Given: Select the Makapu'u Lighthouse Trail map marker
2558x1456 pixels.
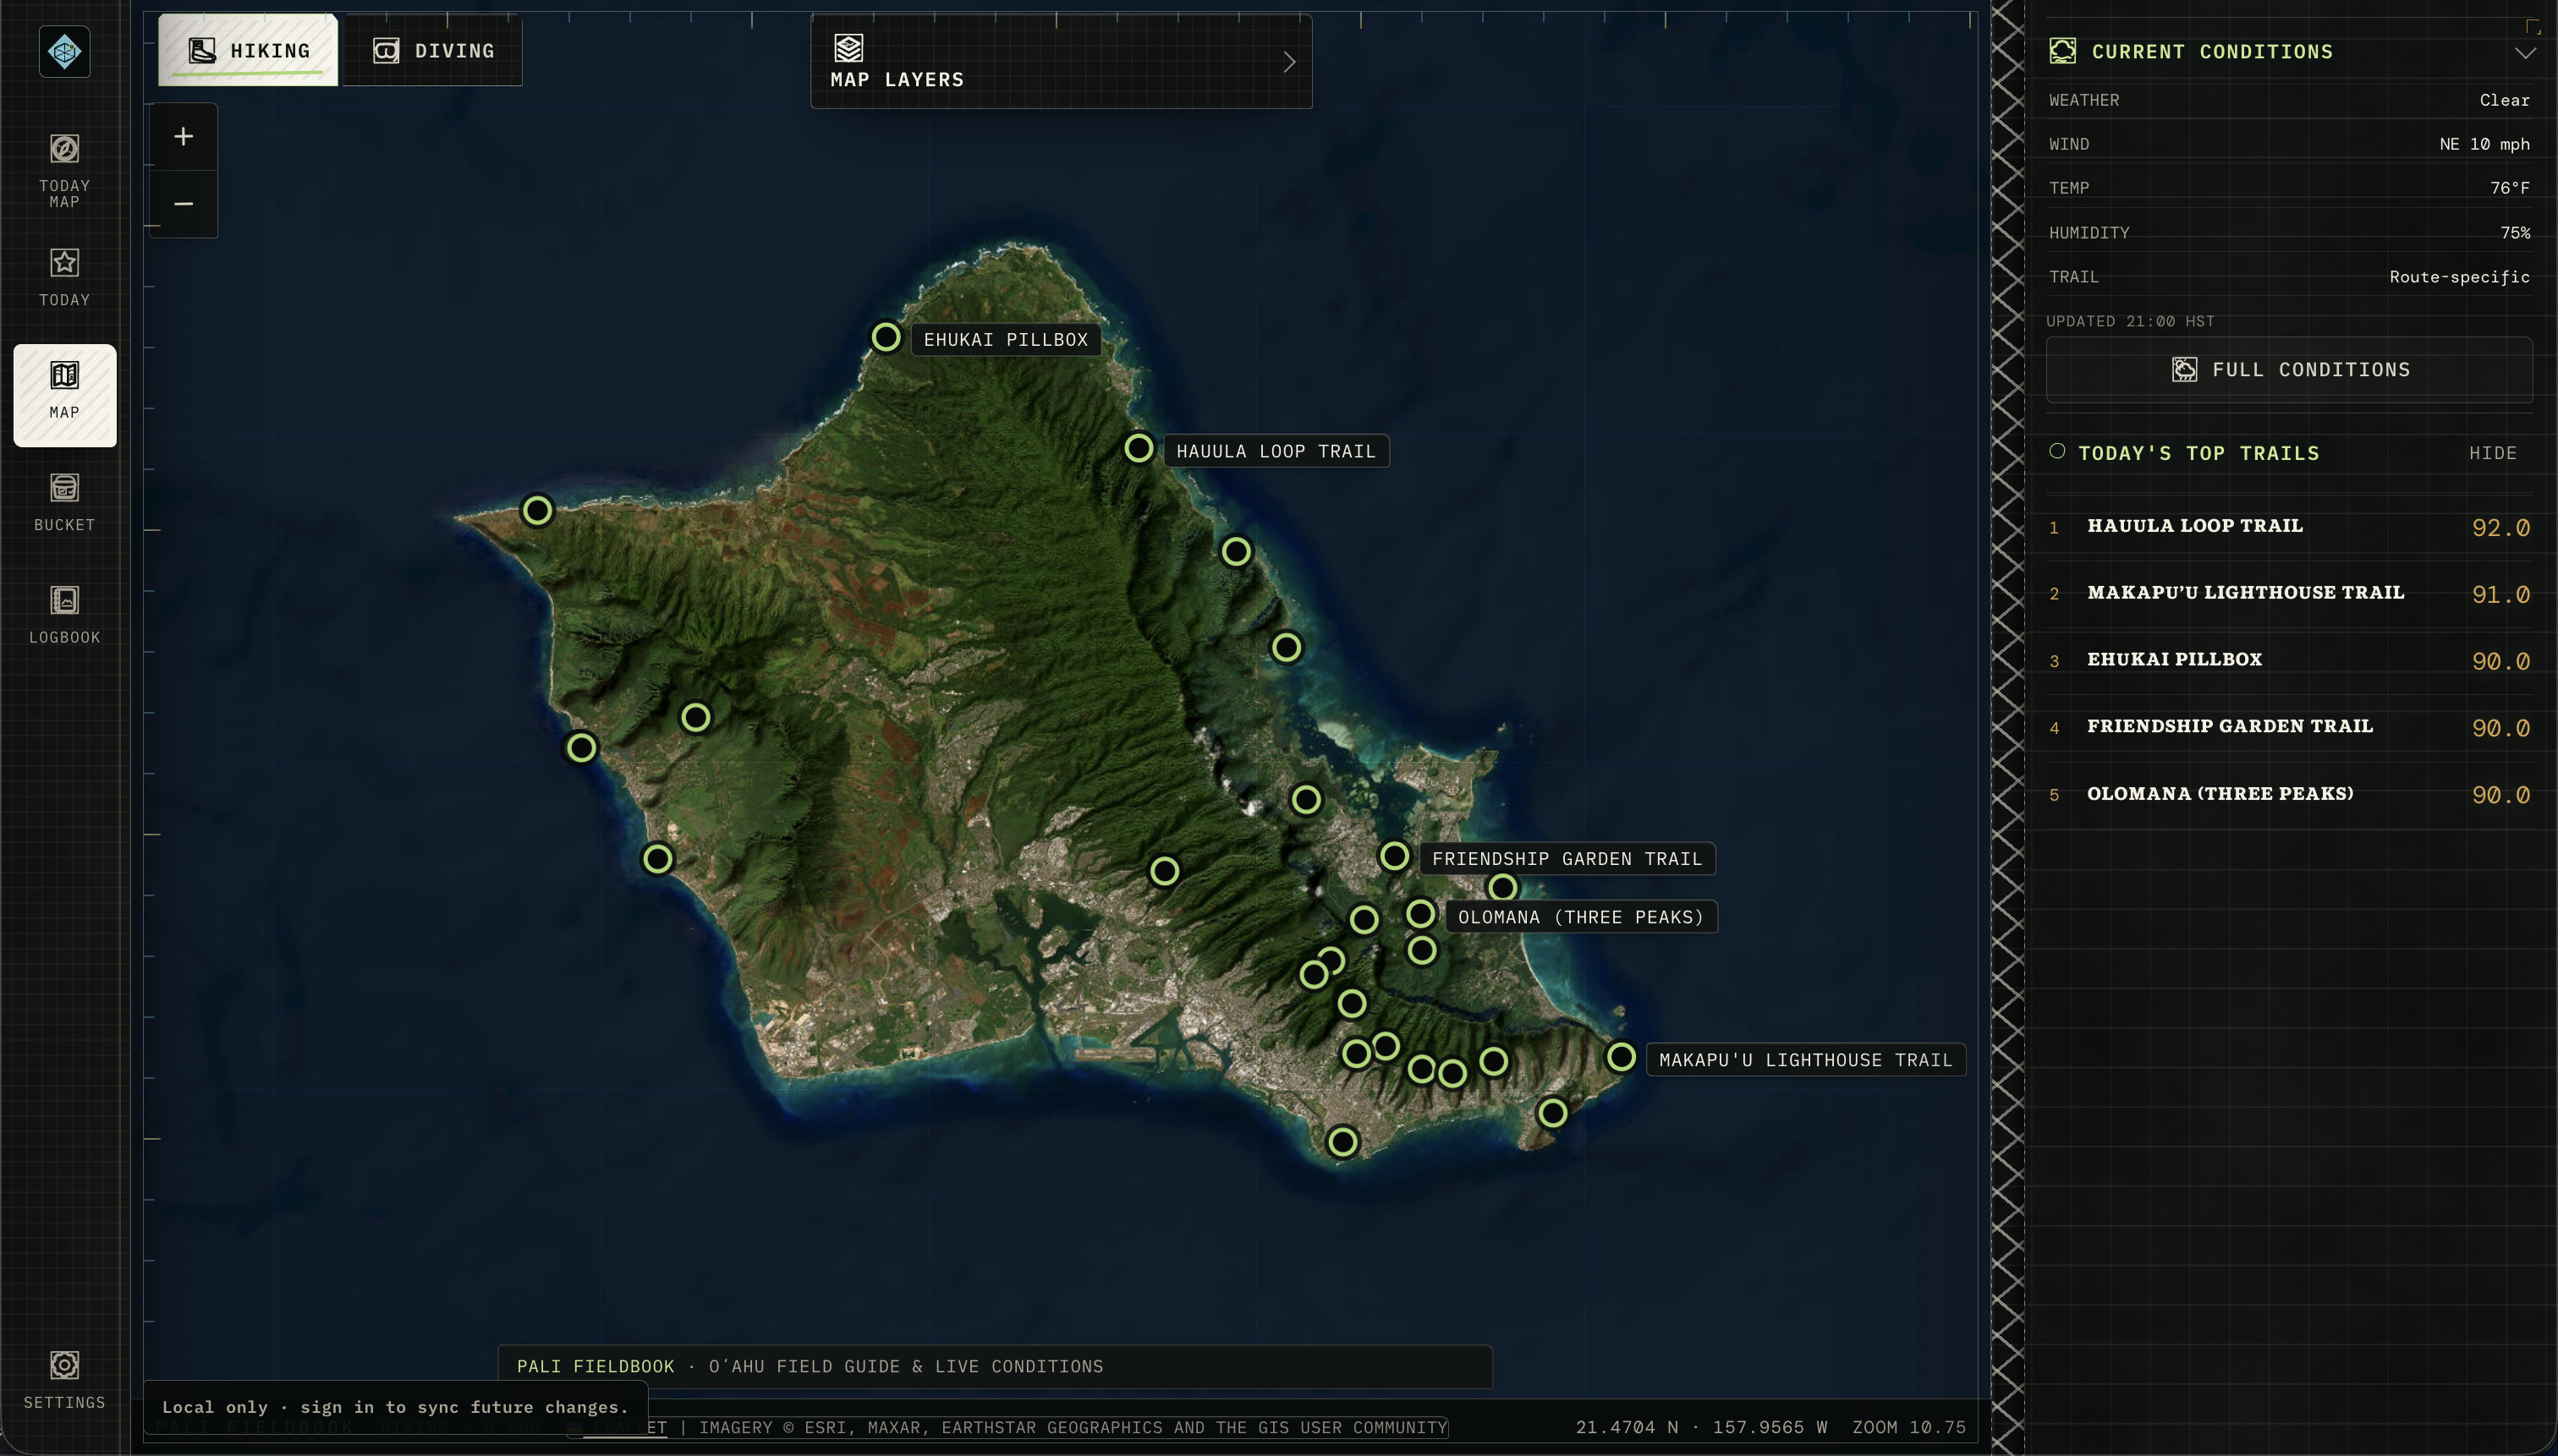Looking at the screenshot, I should tap(1622, 1057).
